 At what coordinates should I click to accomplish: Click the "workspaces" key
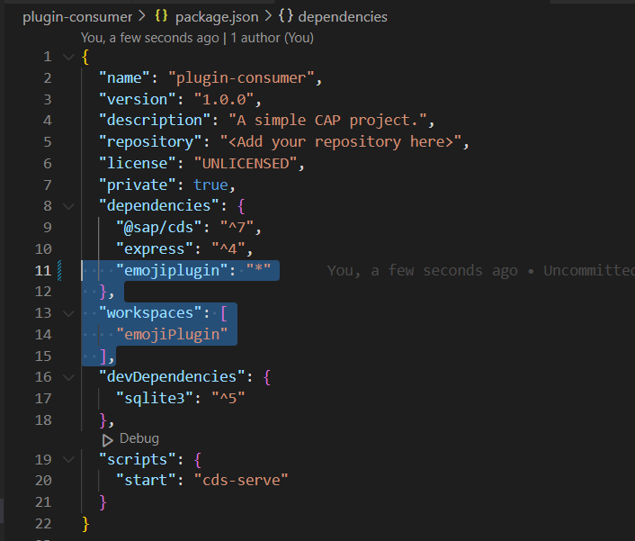click(150, 313)
